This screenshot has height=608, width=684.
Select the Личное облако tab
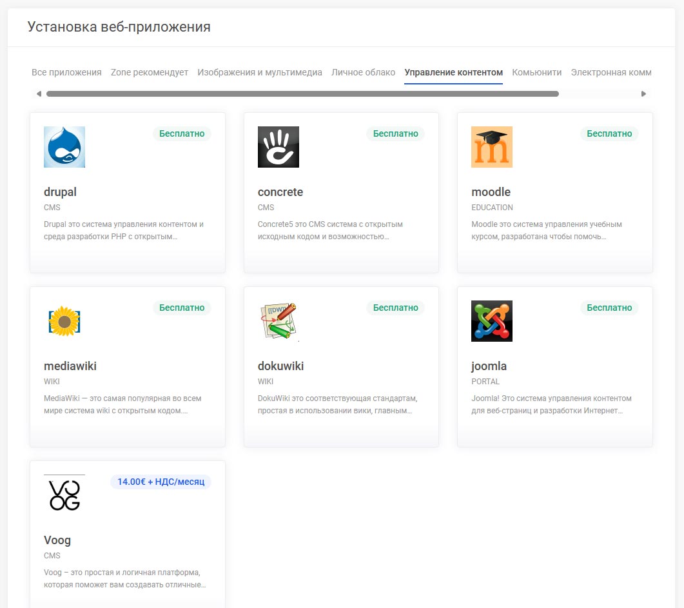point(363,72)
